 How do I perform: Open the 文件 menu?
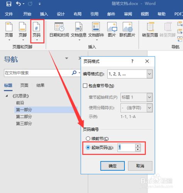click(x=9, y=14)
